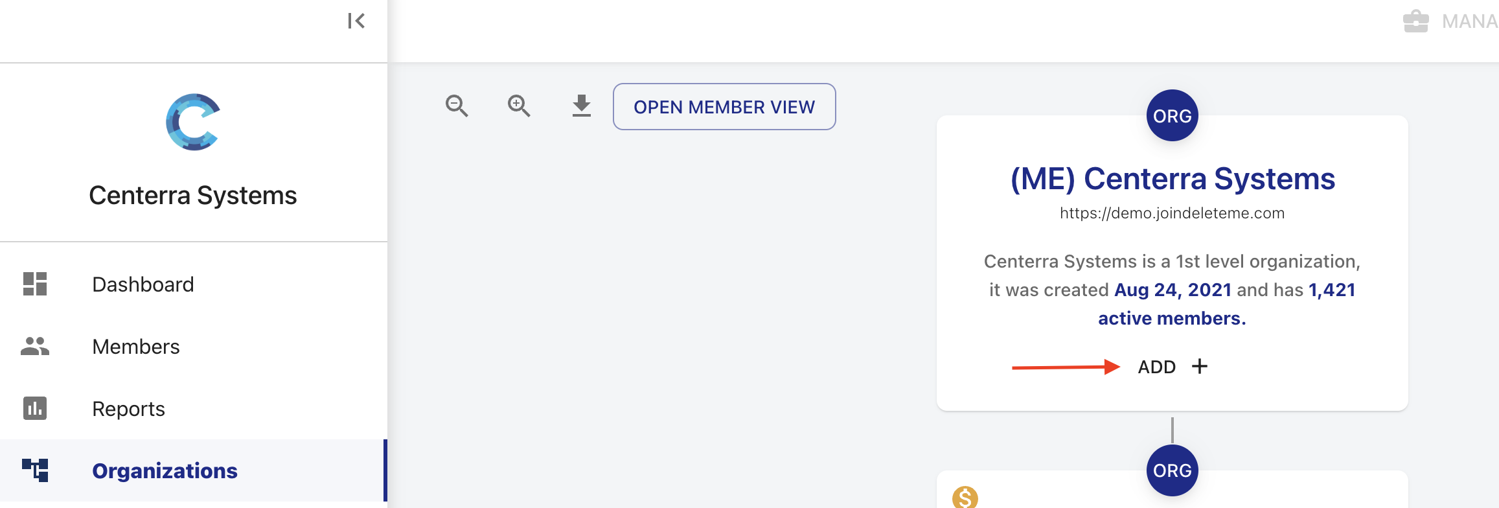Click the Reports bar chart icon
The height and width of the screenshot is (508, 1499).
point(35,408)
